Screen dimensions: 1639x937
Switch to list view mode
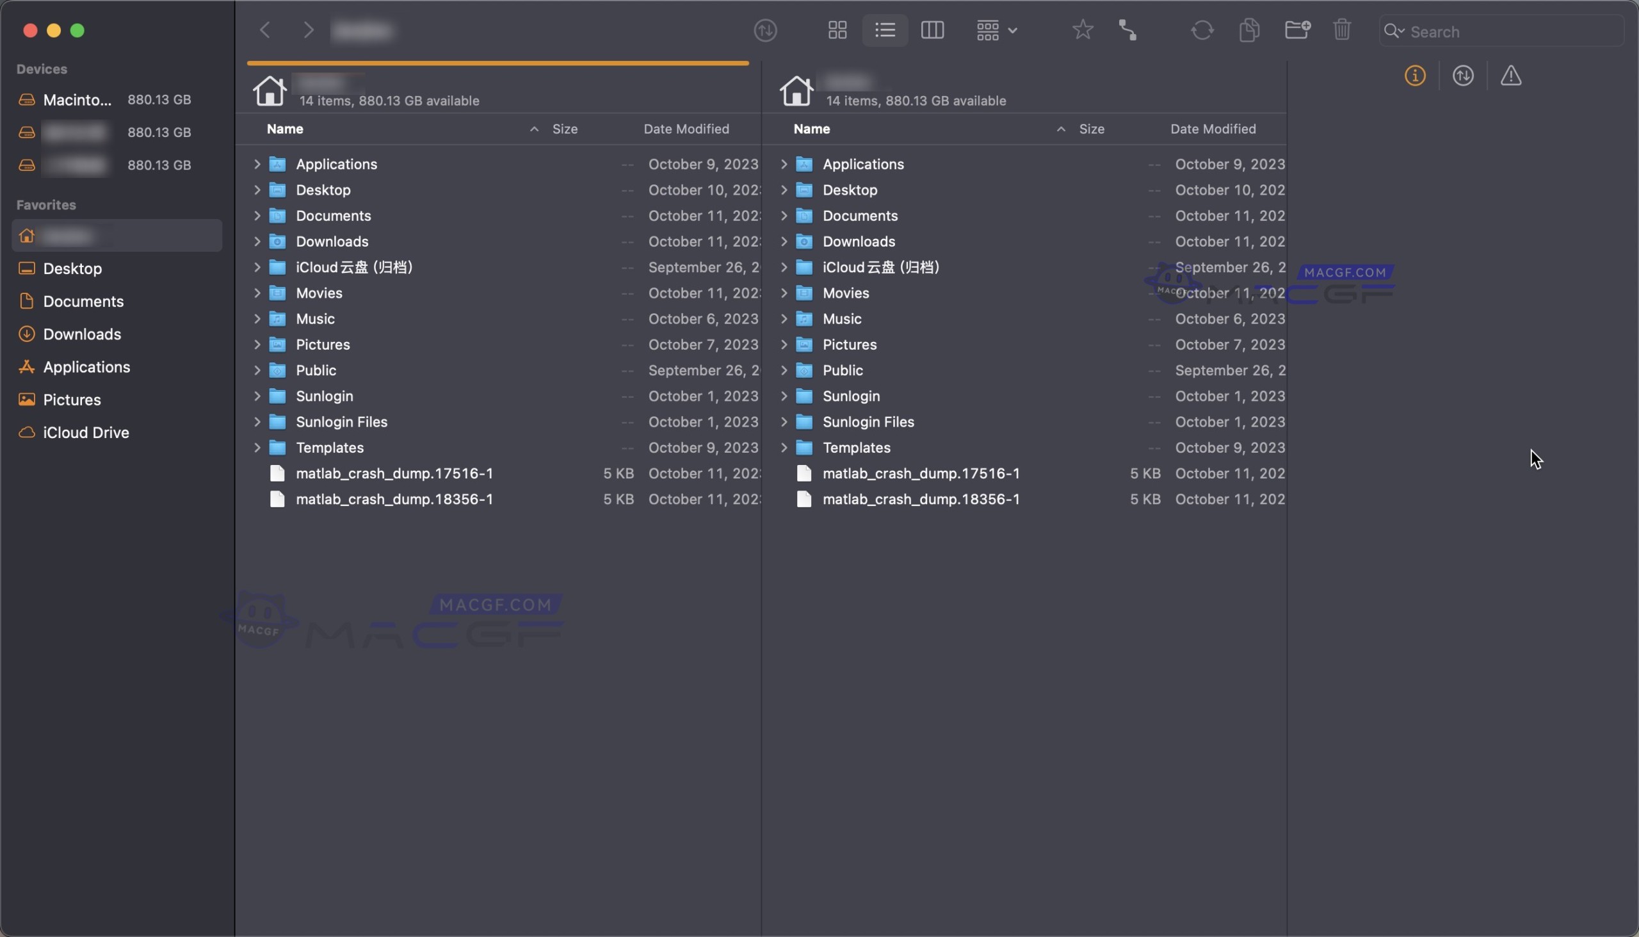[885, 30]
